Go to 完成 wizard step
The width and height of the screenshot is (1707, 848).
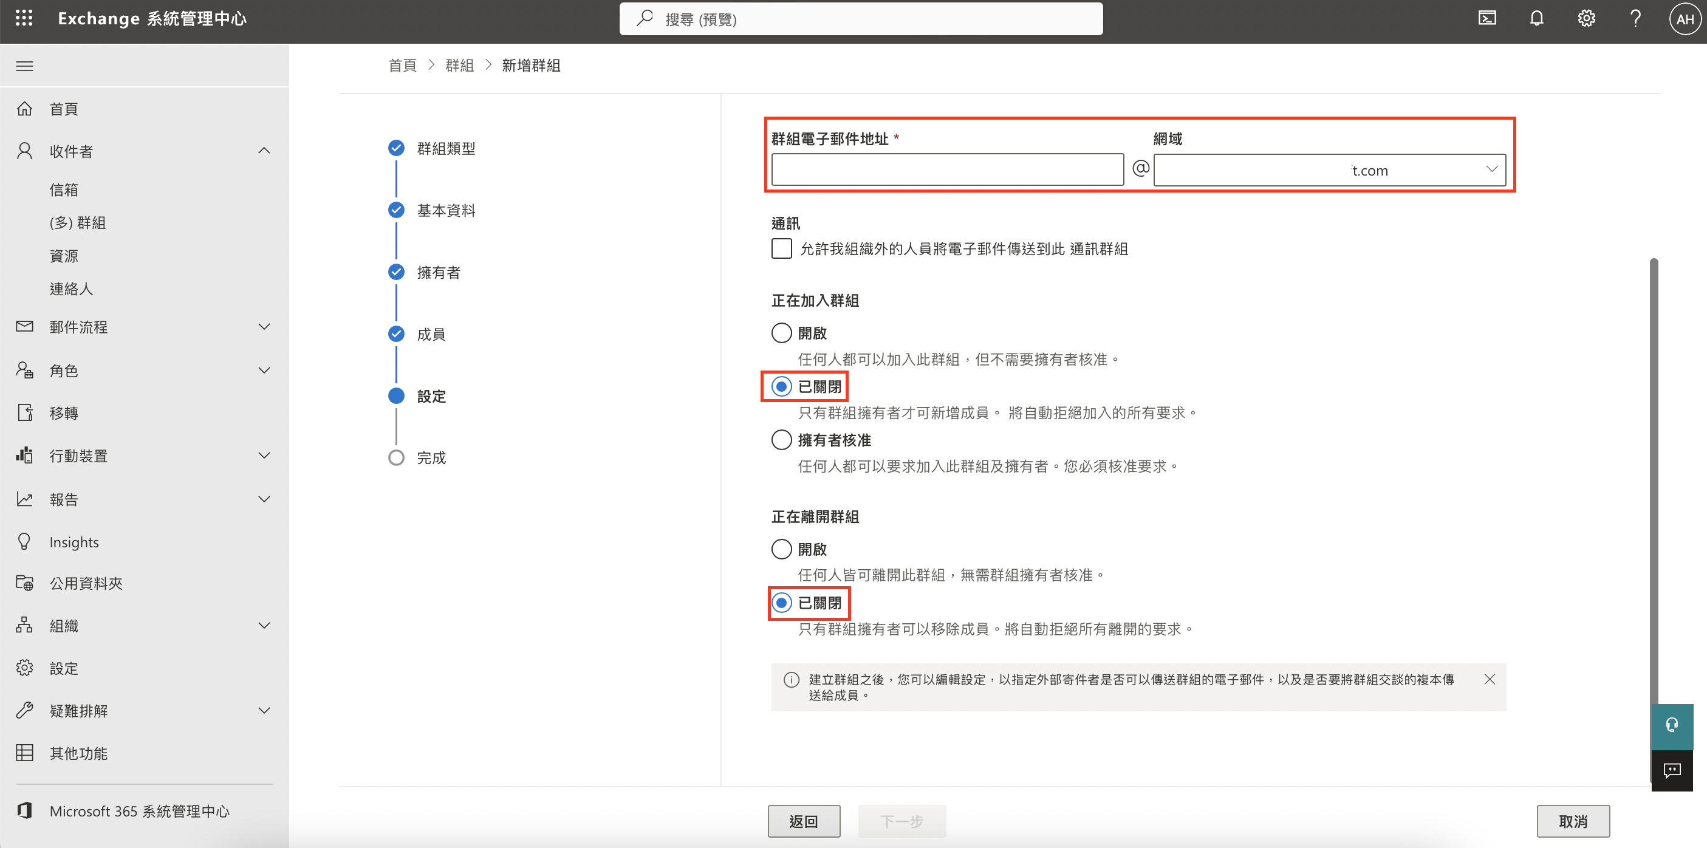point(431,458)
